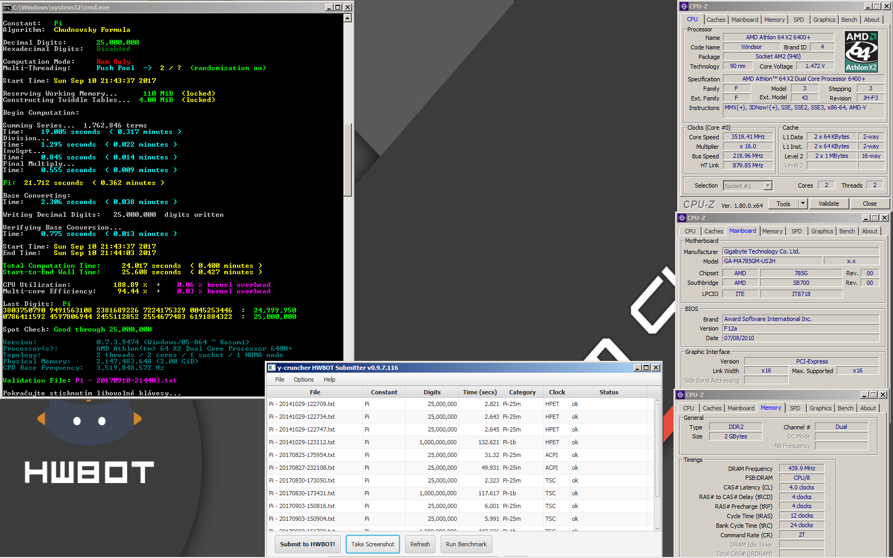The width and height of the screenshot is (893, 558).
Task: Click Refresh button in HWBOT Submitter
Action: coord(420,544)
